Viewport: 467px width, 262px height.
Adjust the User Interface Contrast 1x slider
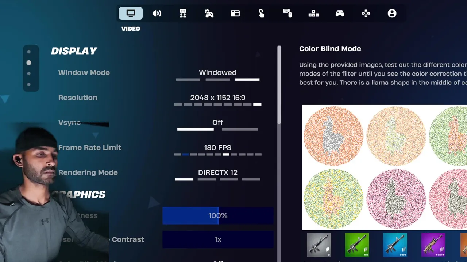click(218, 239)
